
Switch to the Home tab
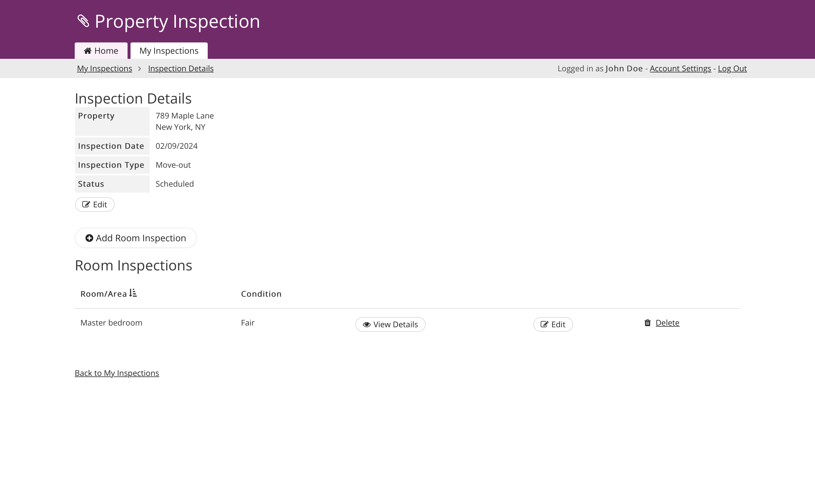click(x=101, y=51)
